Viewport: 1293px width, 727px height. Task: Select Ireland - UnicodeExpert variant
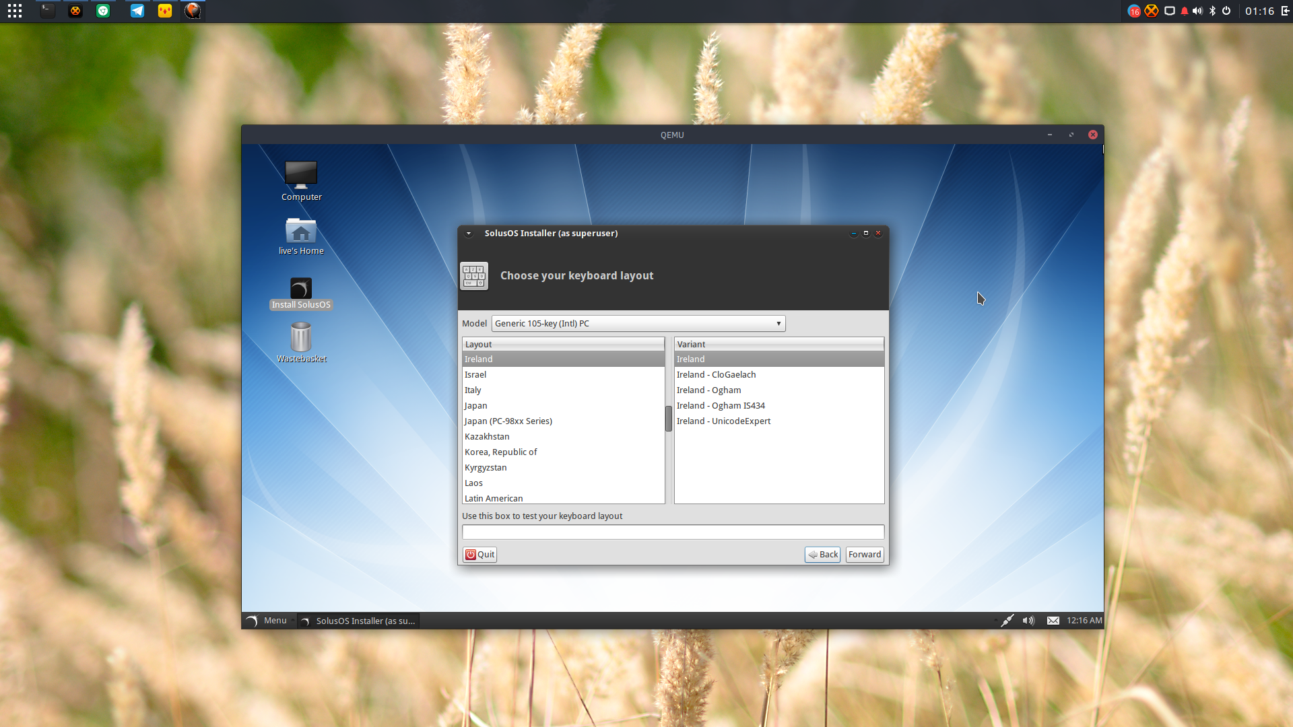pos(779,421)
